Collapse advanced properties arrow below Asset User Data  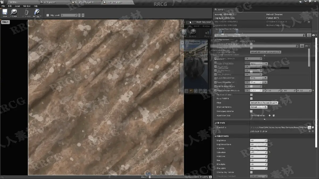click(x=264, y=119)
